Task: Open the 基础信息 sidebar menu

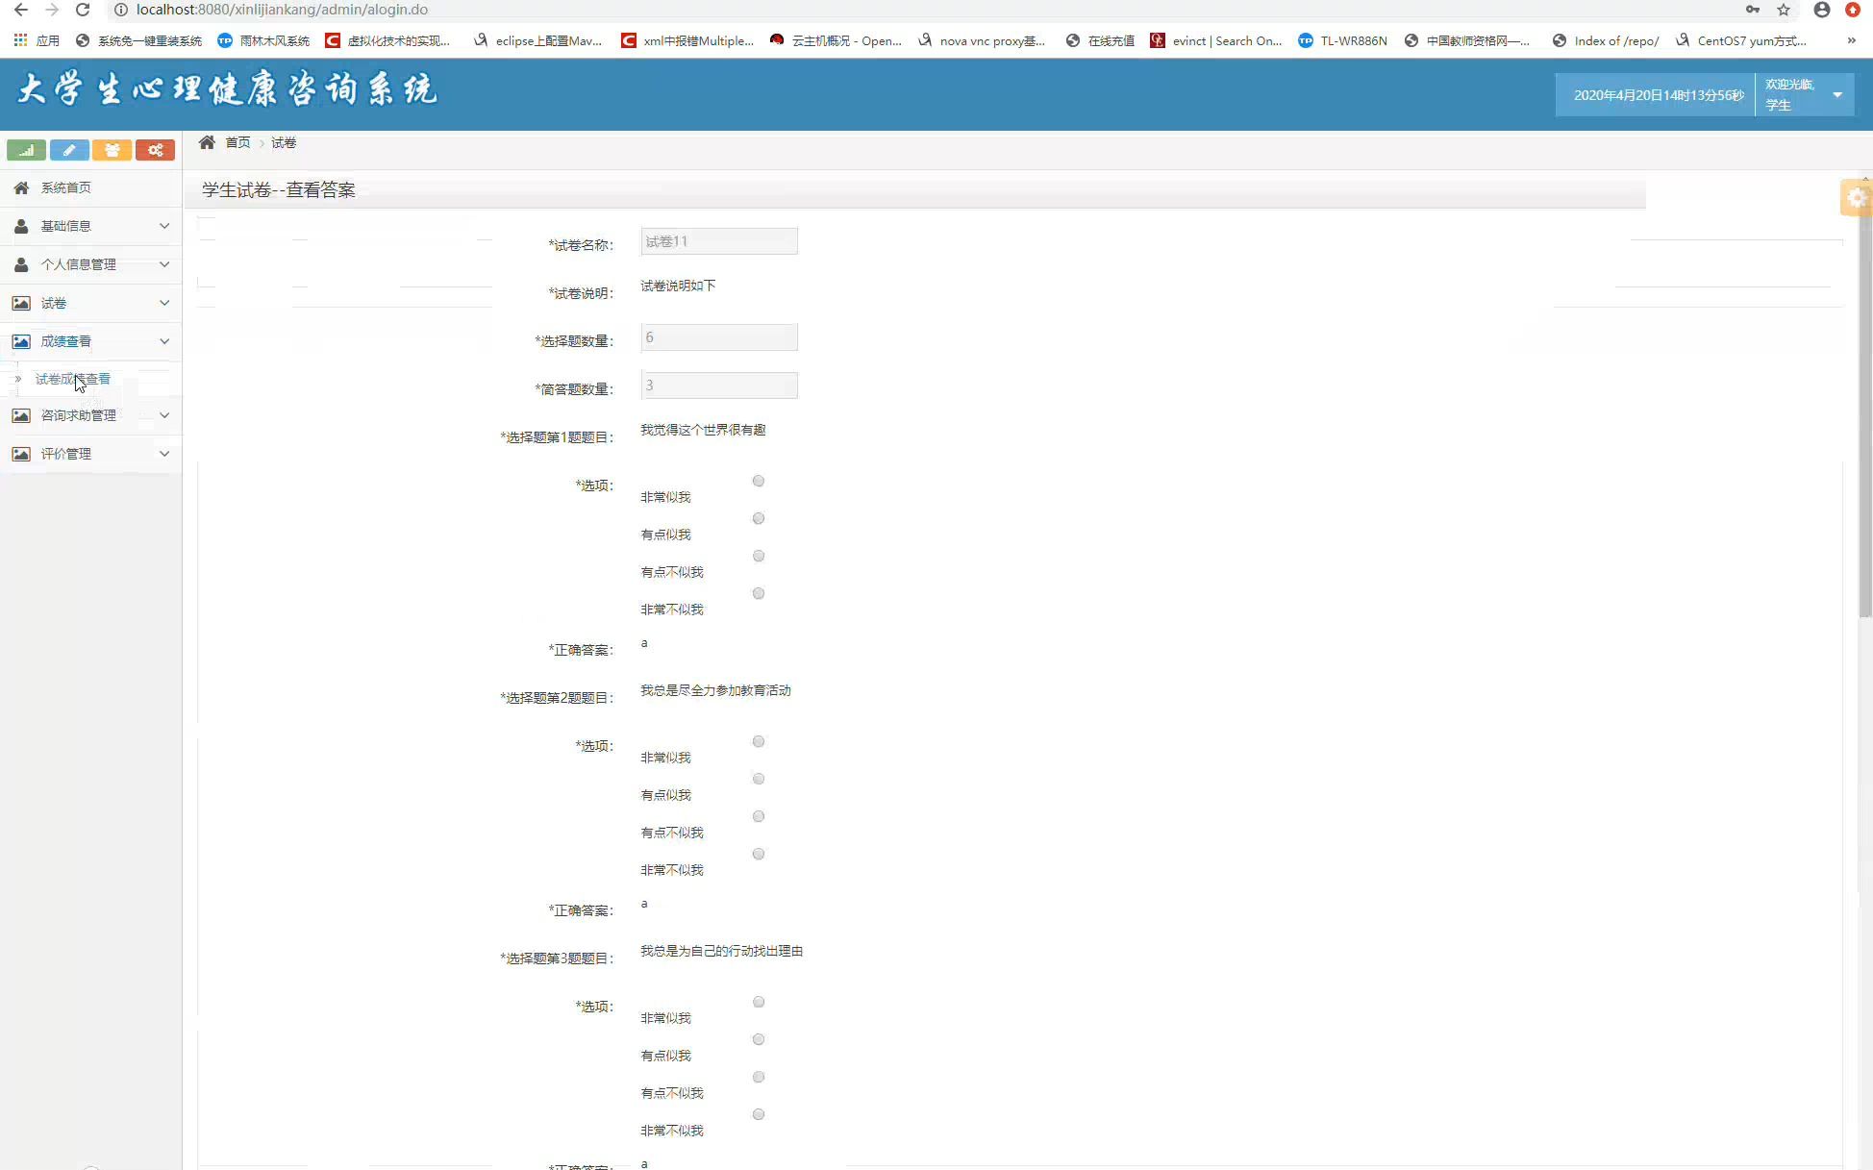Action: 90,226
